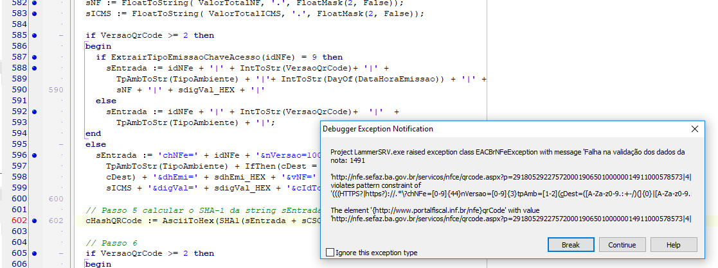Close the Debugger Exception Notification dialog
Image resolution: width=718 pixels, height=268 pixels.
[695, 129]
